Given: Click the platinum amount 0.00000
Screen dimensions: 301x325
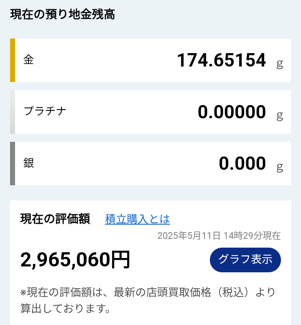Looking at the screenshot, I should tap(232, 112).
